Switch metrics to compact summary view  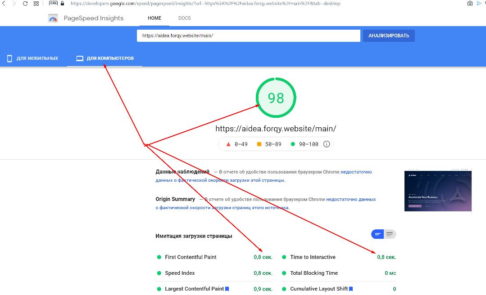point(377,234)
